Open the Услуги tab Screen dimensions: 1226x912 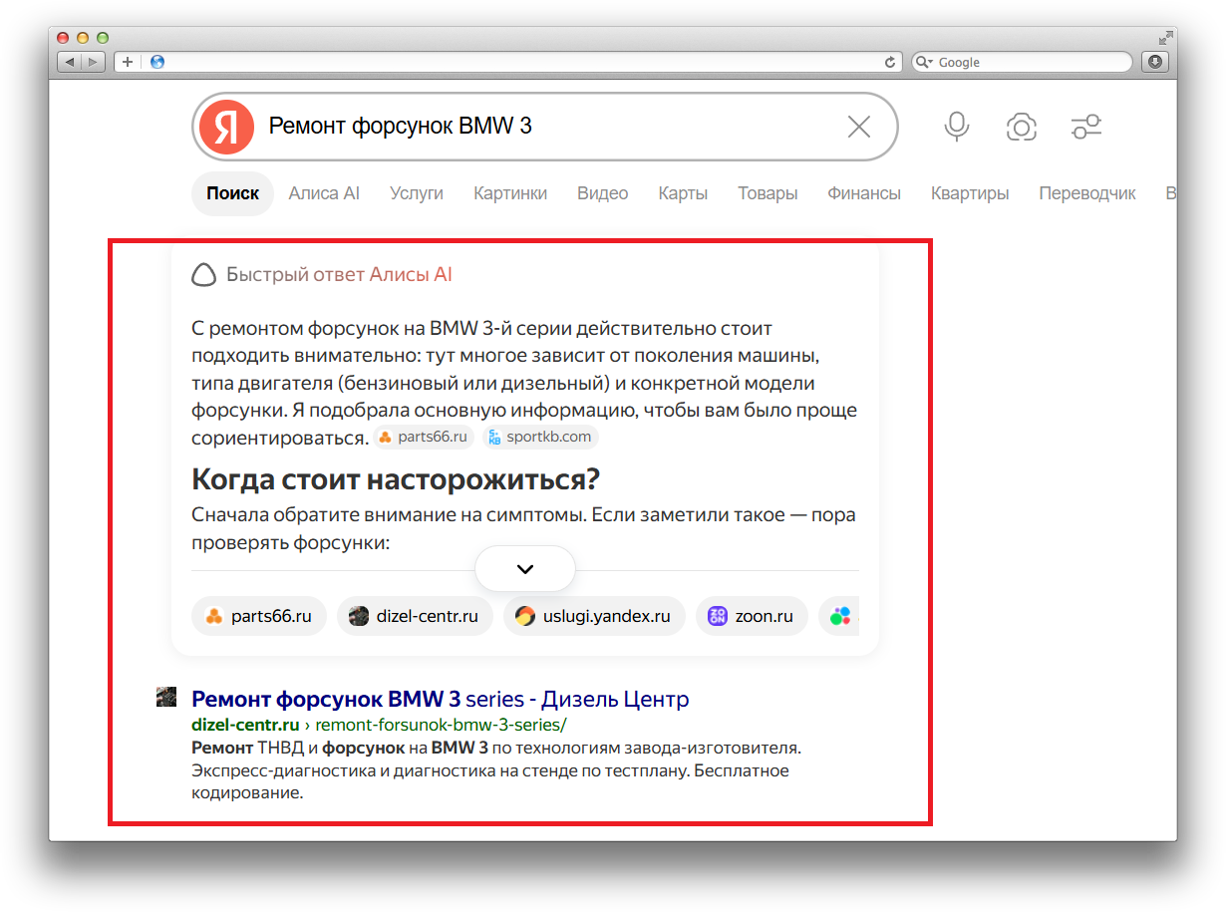417,193
